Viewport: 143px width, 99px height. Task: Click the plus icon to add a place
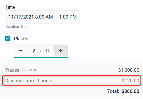61,51
